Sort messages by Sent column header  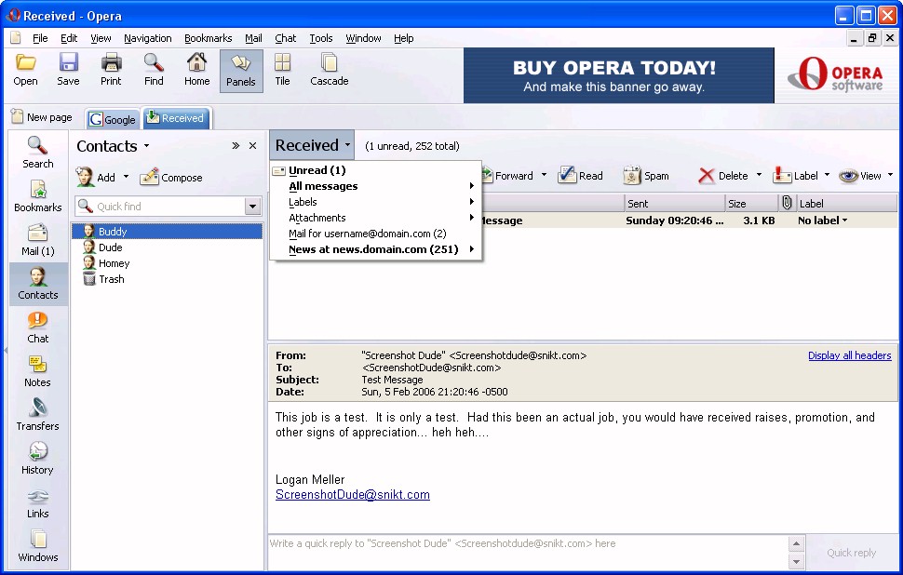click(674, 203)
